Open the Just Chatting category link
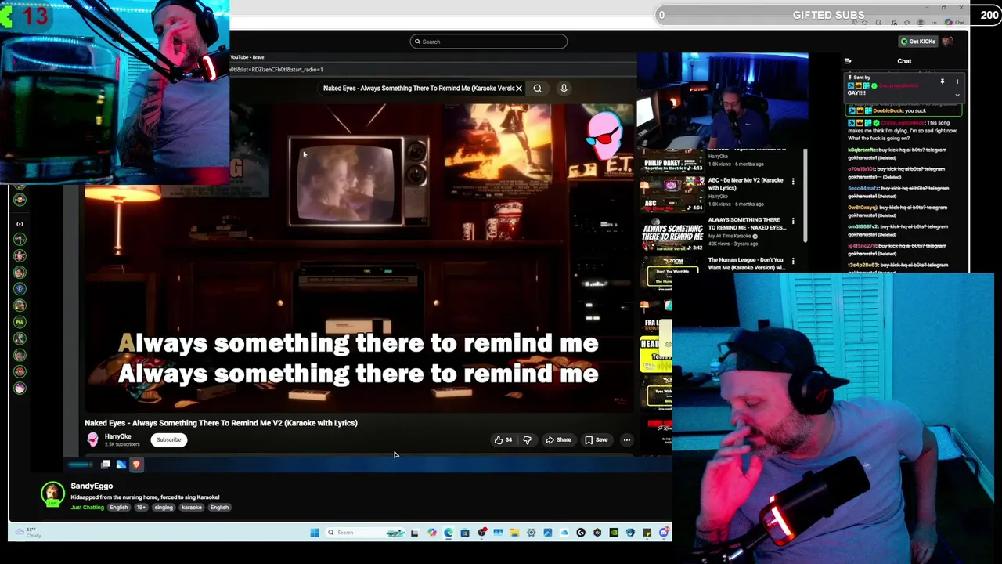Image resolution: width=1002 pixels, height=564 pixels. tap(87, 508)
